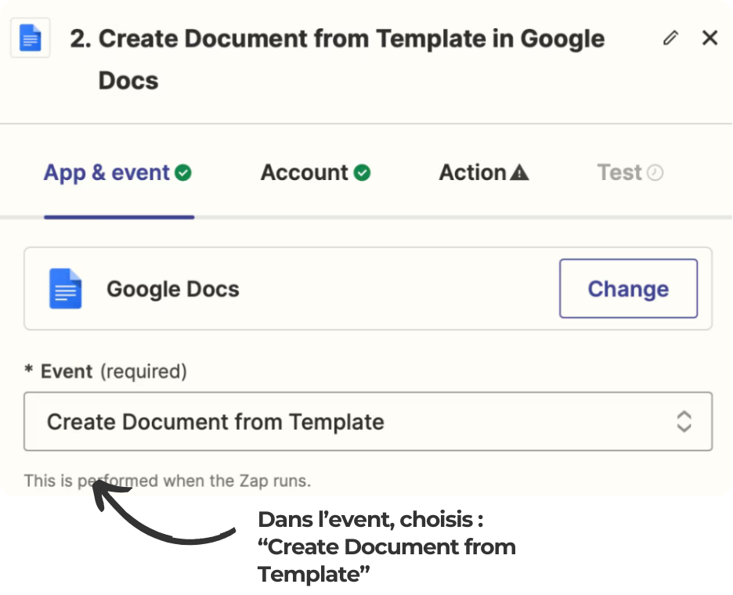Click clock icon beside Test tab
The image size is (733, 595).
(x=655, y=173)
